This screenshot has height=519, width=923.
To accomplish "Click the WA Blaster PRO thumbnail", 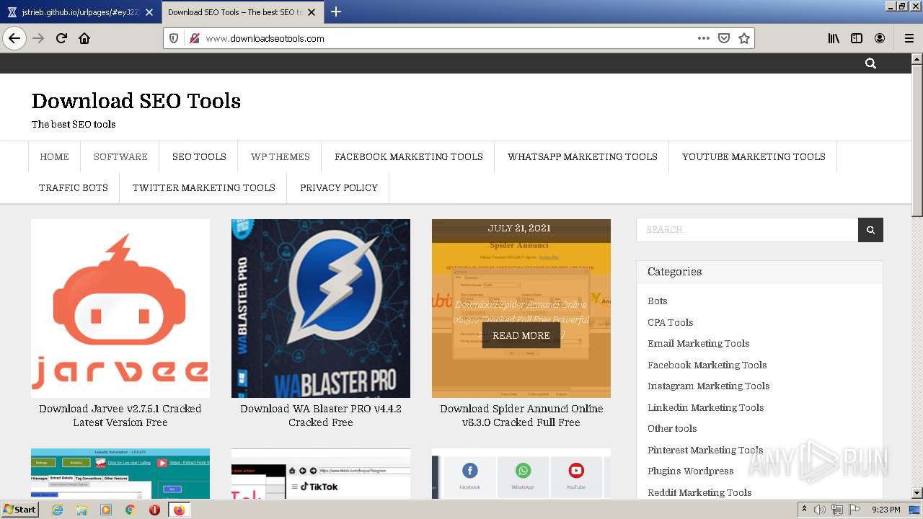I will point(321,309).
